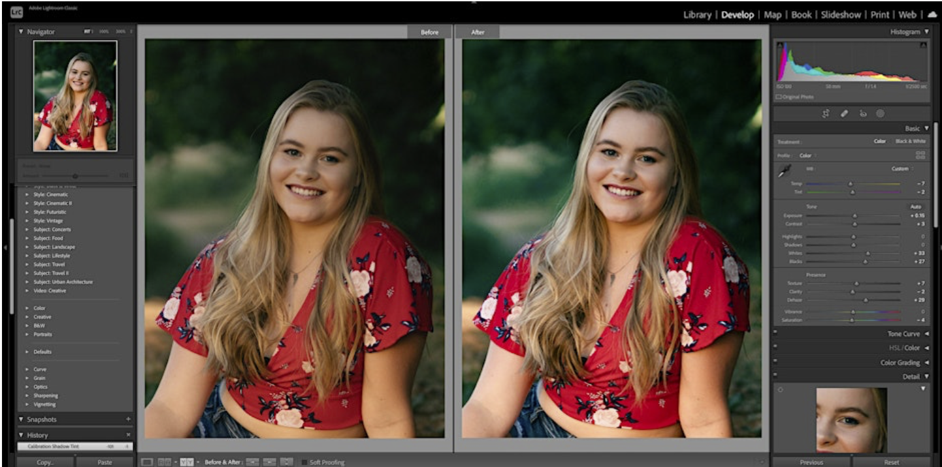Image resolution: width=942 pixels, height=467 pixels.
Task: Switch Treatment to Black & White
Action: (911, 141)
